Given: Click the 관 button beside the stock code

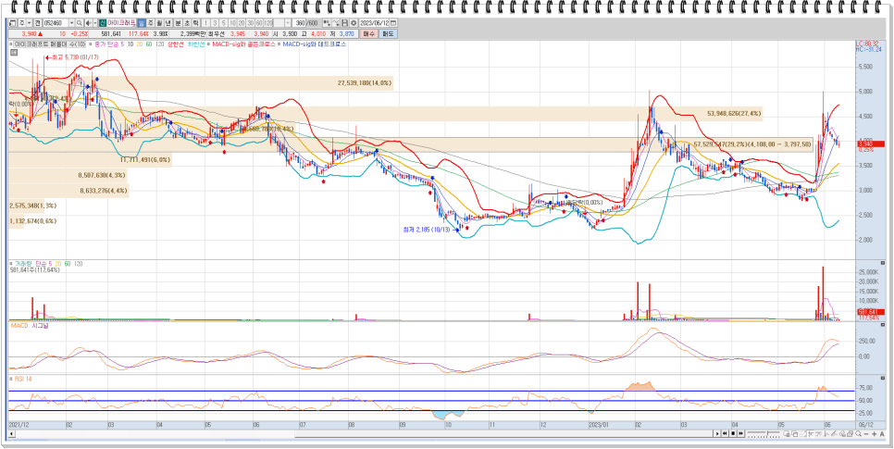Looking at the screenshot, I should [x=37, y=23].
